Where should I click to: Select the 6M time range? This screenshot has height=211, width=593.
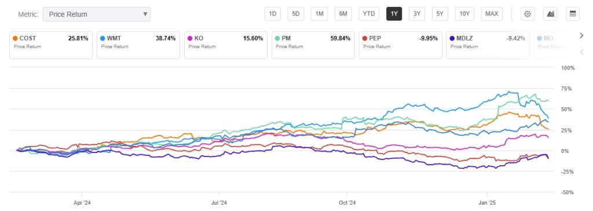(343, 14)
